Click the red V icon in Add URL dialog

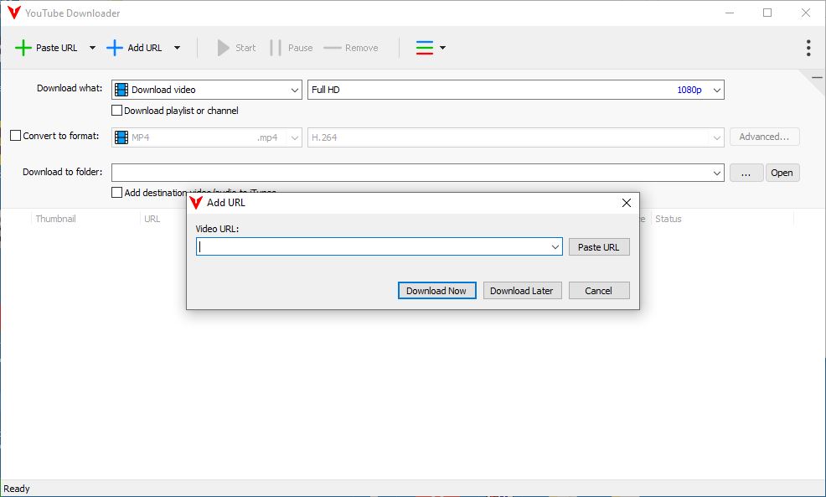pyautogui.click(x=196, y=202)
